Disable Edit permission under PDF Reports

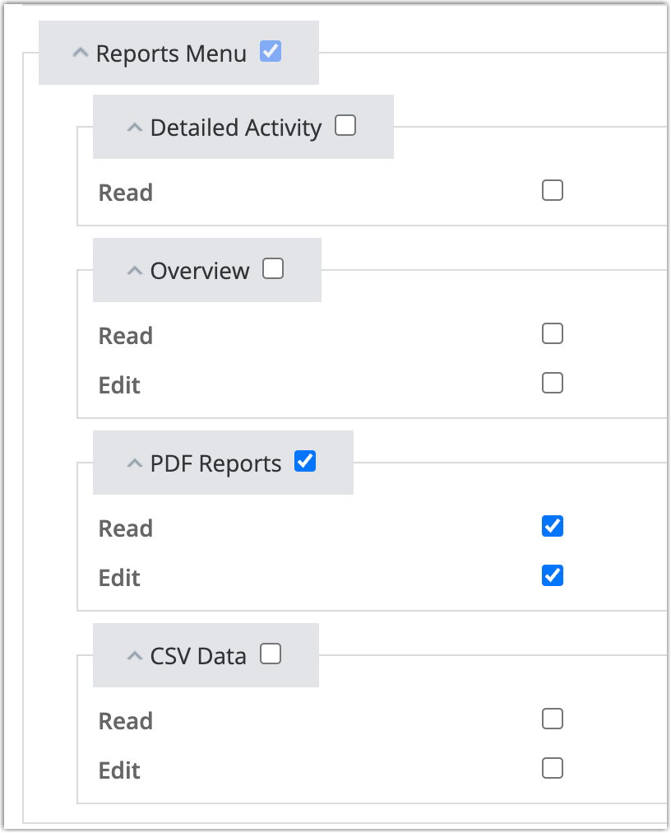point(552,575)
